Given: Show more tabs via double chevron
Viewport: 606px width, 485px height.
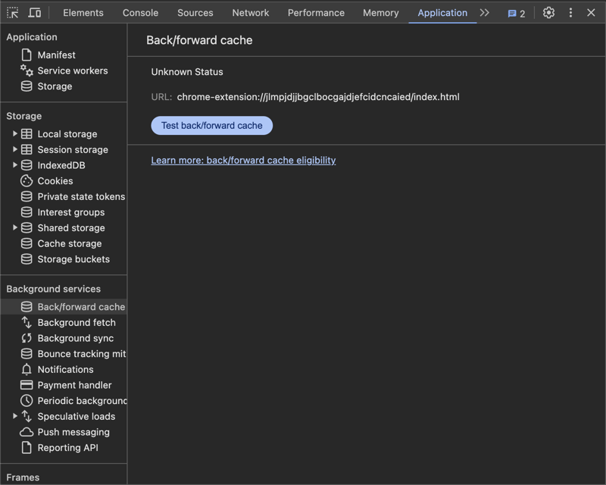Looking at the screenshot, I should click(485, 13).
